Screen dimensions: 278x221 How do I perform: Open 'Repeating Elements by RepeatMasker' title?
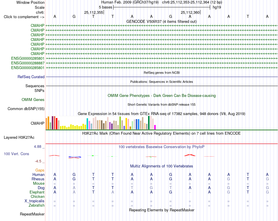(x=162, y=210)
